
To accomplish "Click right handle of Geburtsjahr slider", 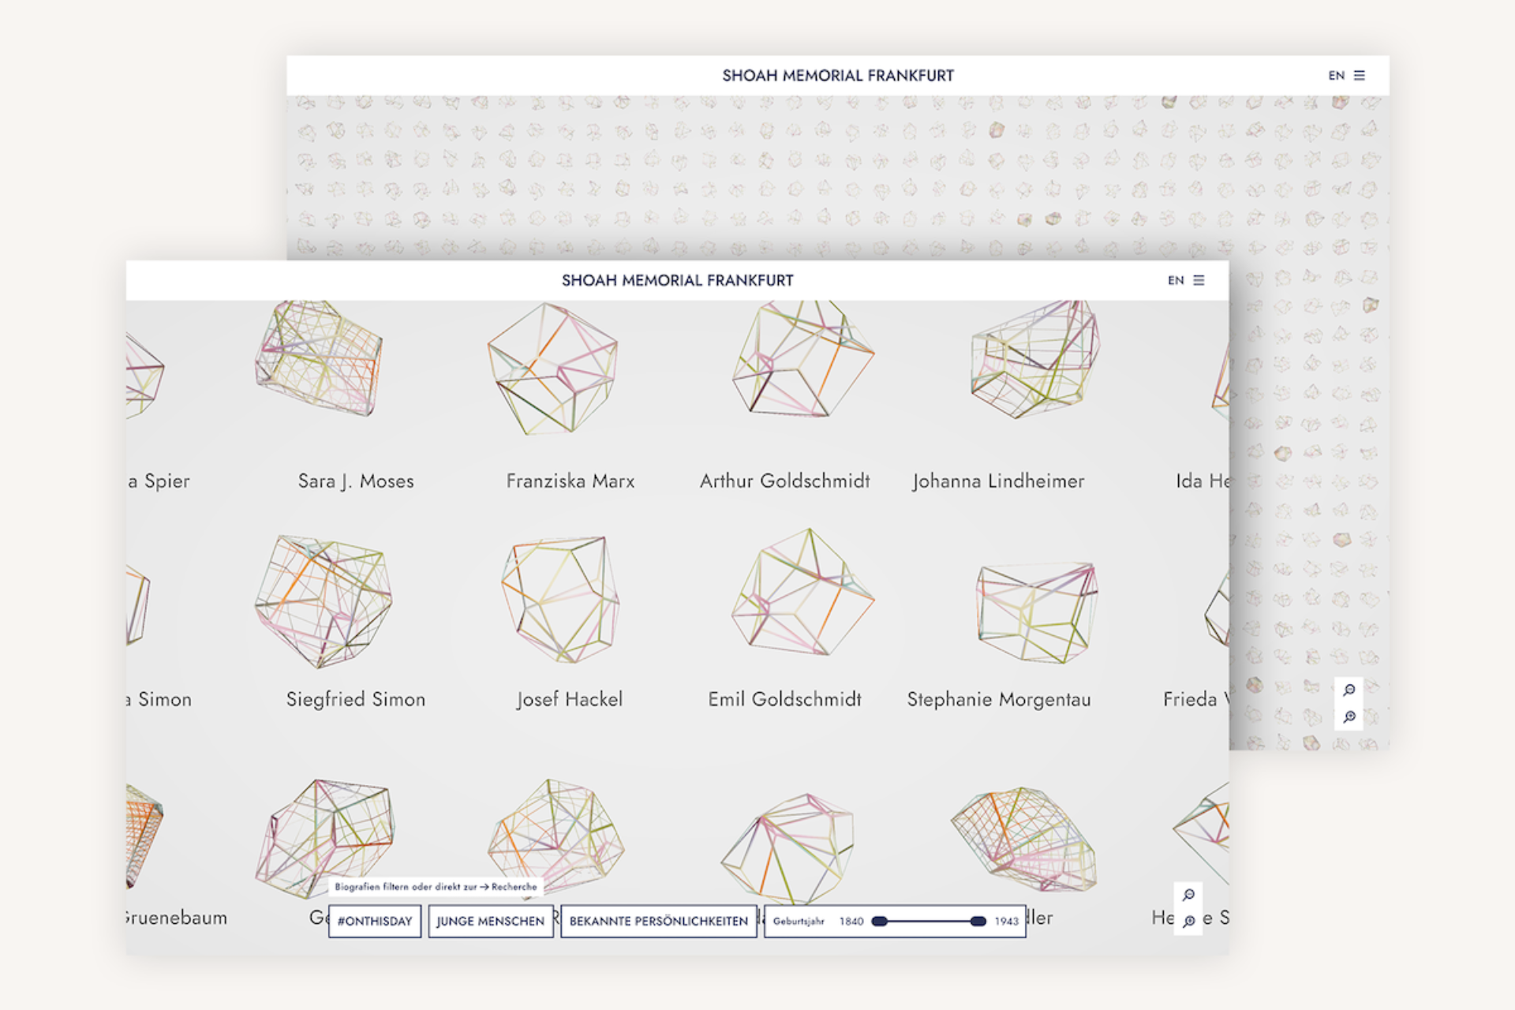I will click(978, 921).
